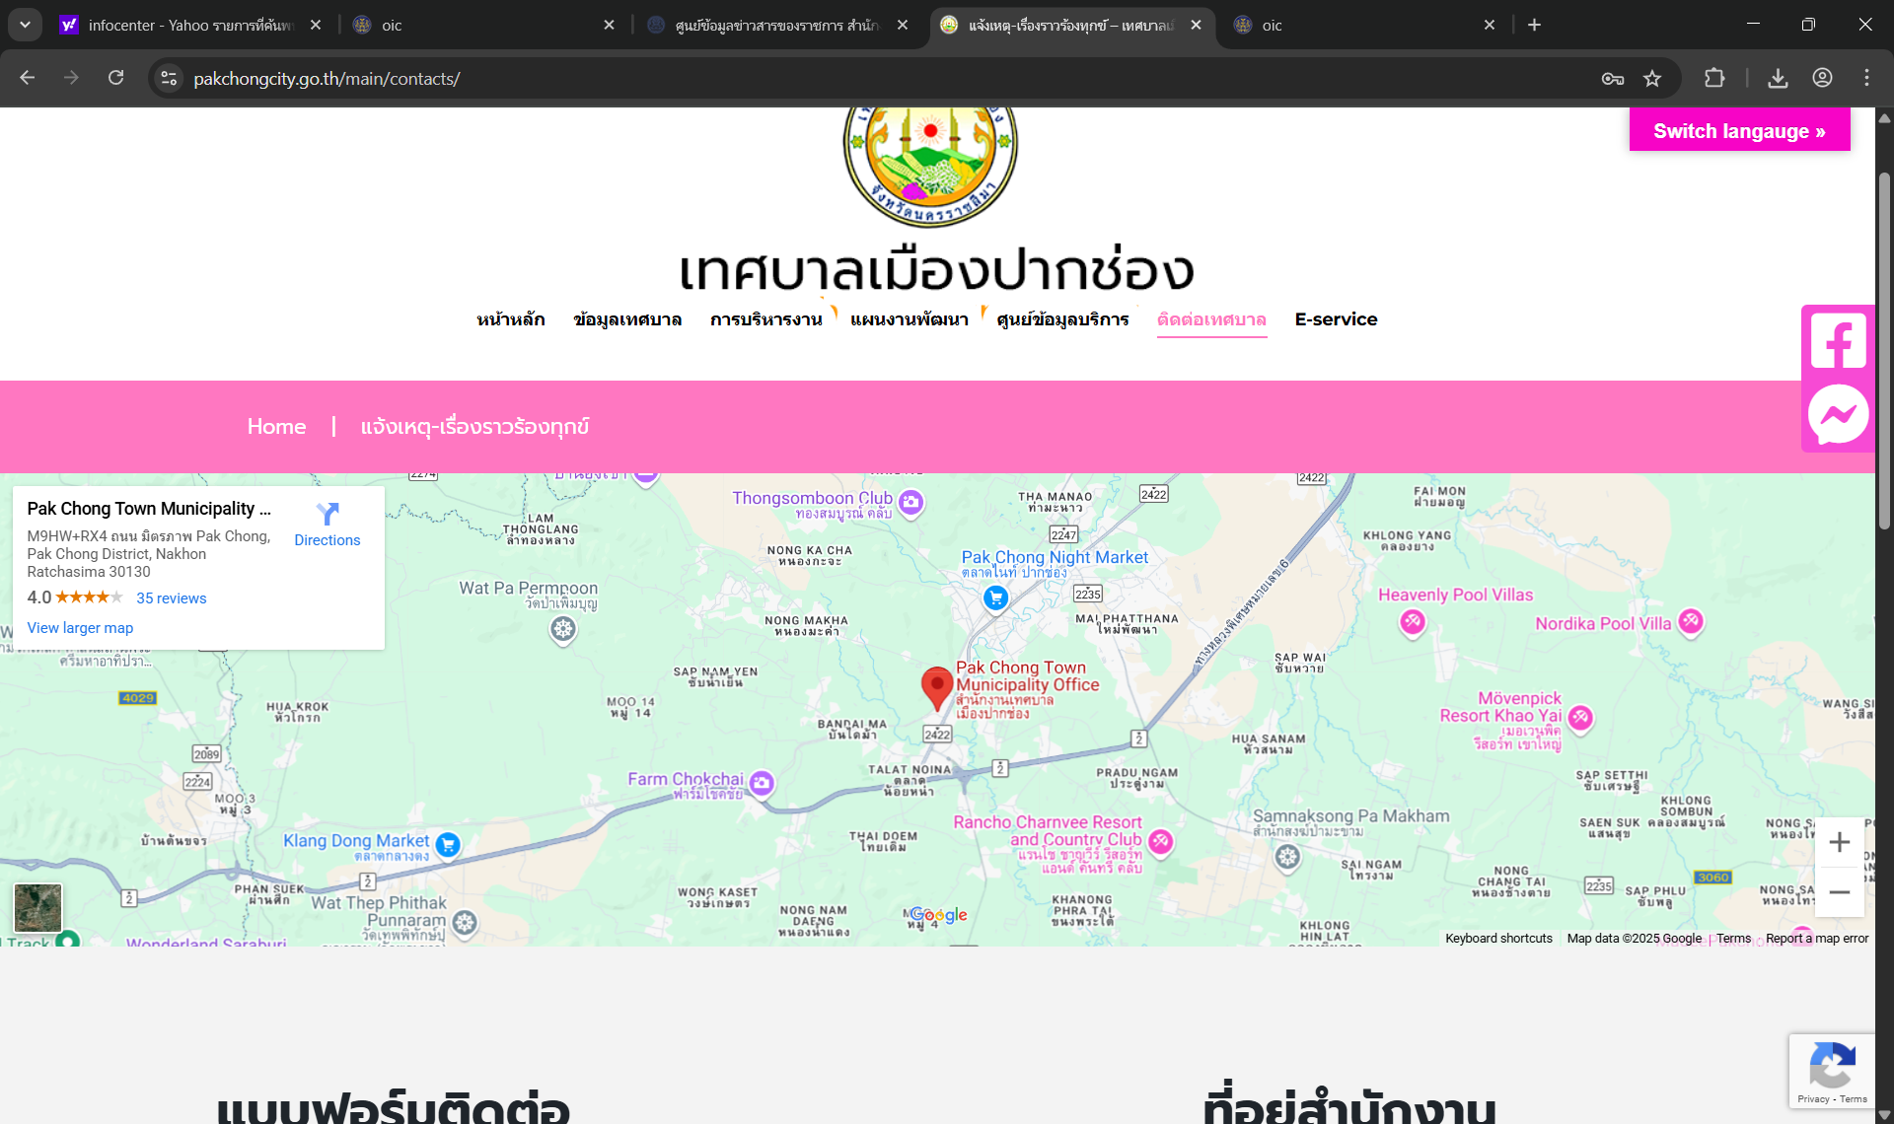Open the map Terms link
1894x1124 pixels.
[1733, 939]
